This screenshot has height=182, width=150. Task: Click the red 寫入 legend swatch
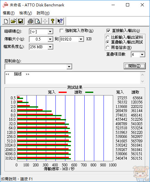63,92
